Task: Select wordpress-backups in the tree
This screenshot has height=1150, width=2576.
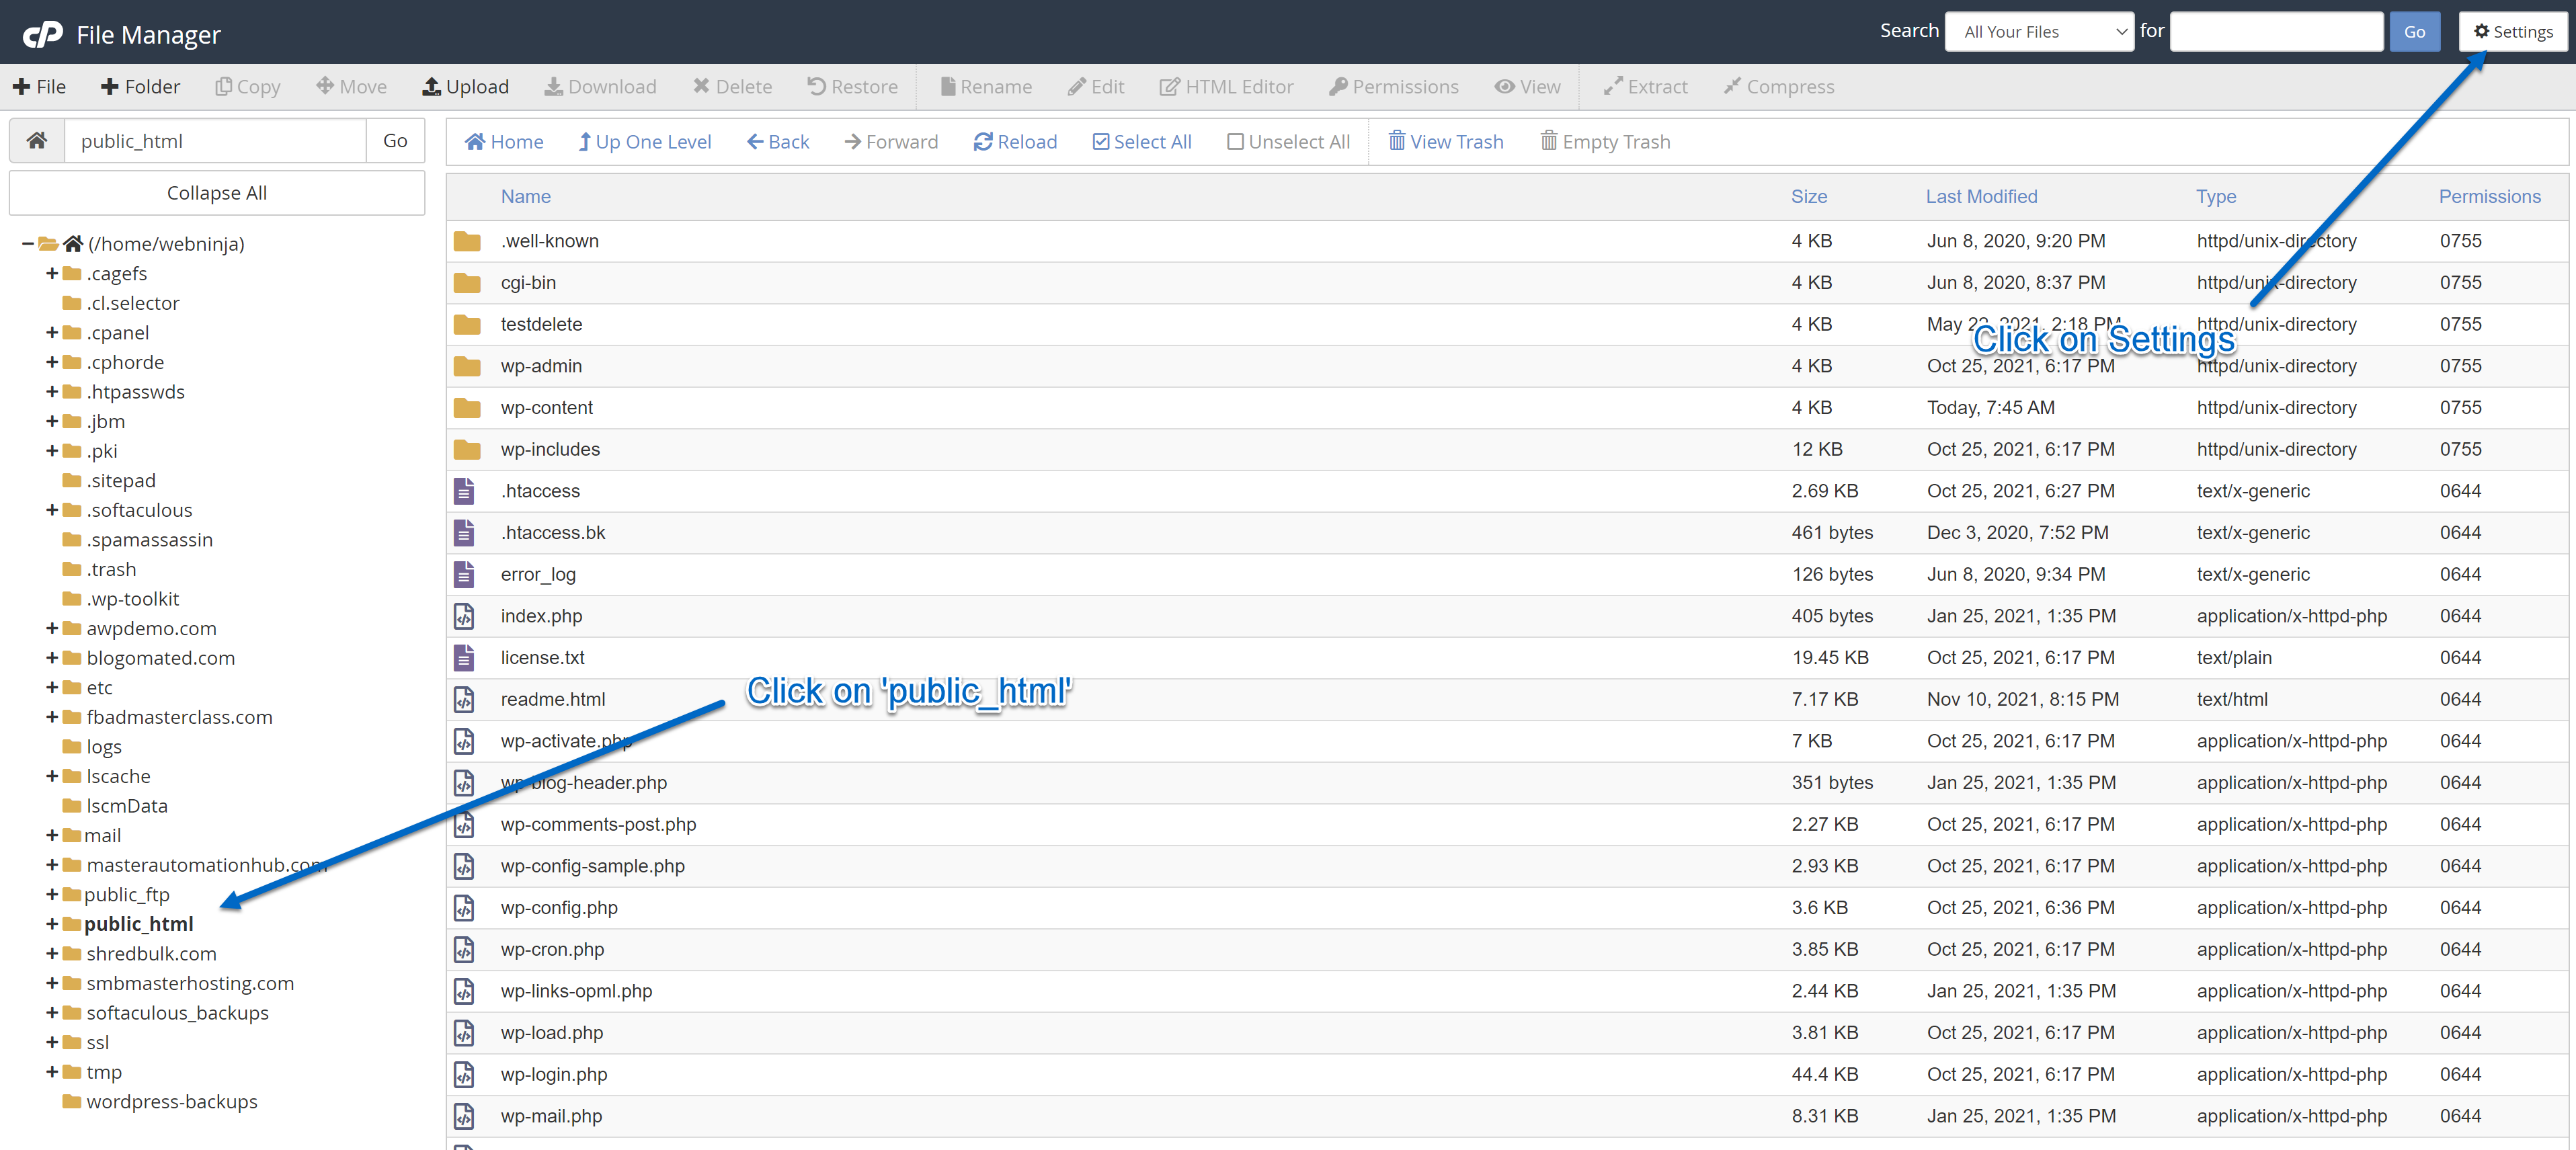Action: point(172,1101)
